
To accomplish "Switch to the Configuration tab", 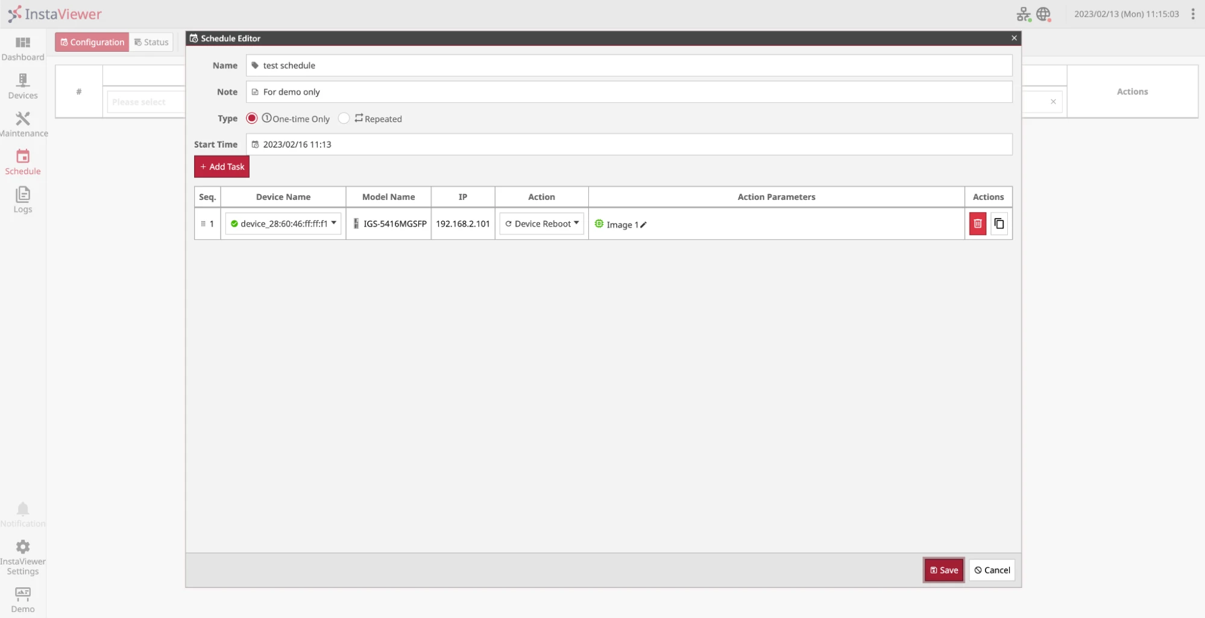I will click(92, 42).
